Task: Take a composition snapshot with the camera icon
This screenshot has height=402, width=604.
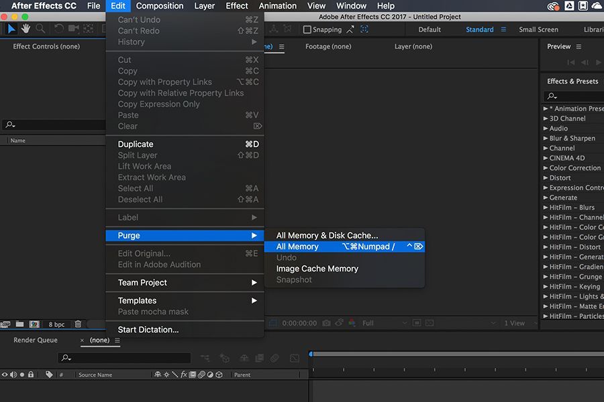Action: click(326, 323)
